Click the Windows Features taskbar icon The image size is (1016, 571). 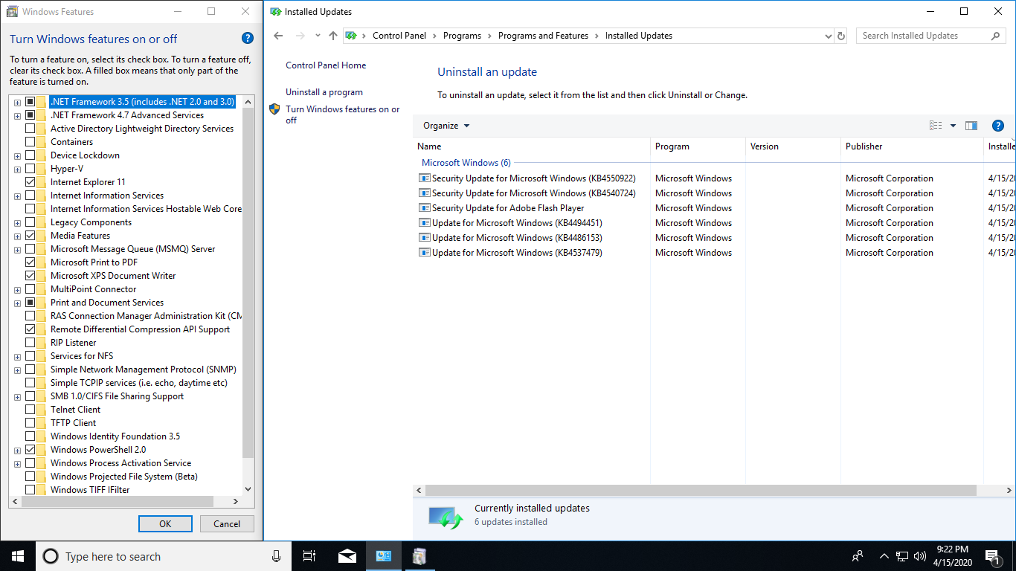tap(420, 556)
